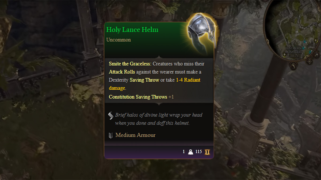Click the flavor text scroll icon

(110, 115)
